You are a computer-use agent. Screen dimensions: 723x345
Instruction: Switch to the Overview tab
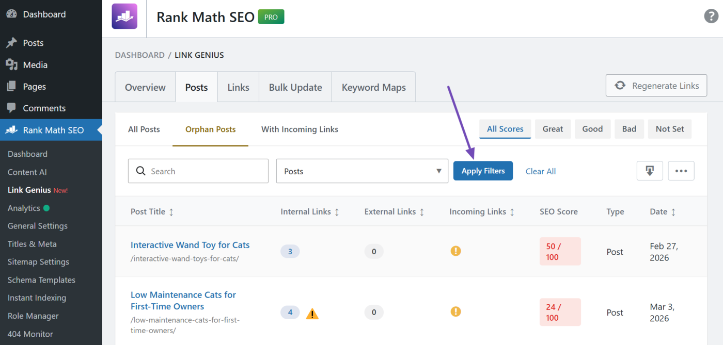pos(145,87)
